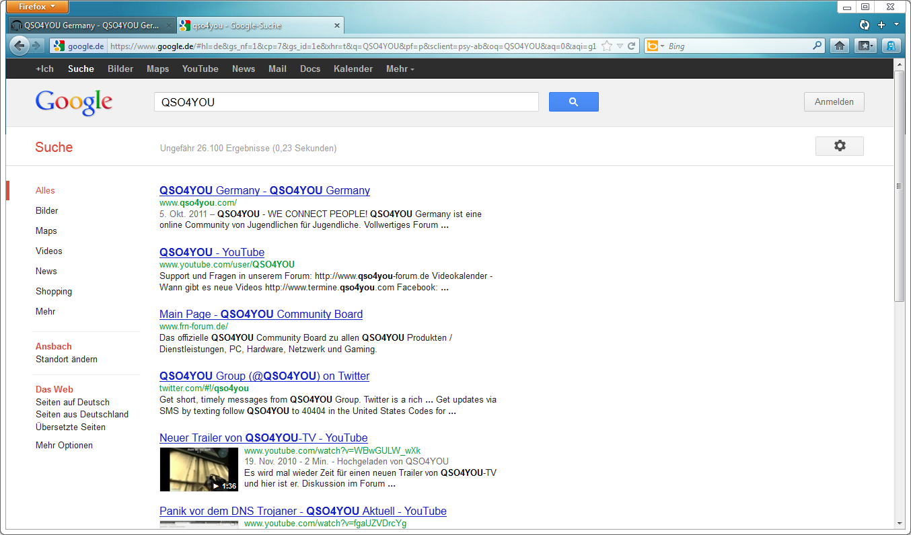Click the browser forward arrow
The width and height of the screenshot is (911, 535).
click(36, 46)
